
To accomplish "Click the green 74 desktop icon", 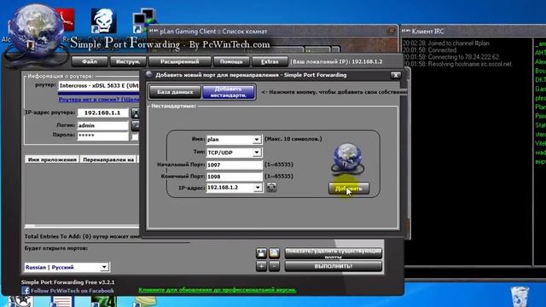I will 104,301.
